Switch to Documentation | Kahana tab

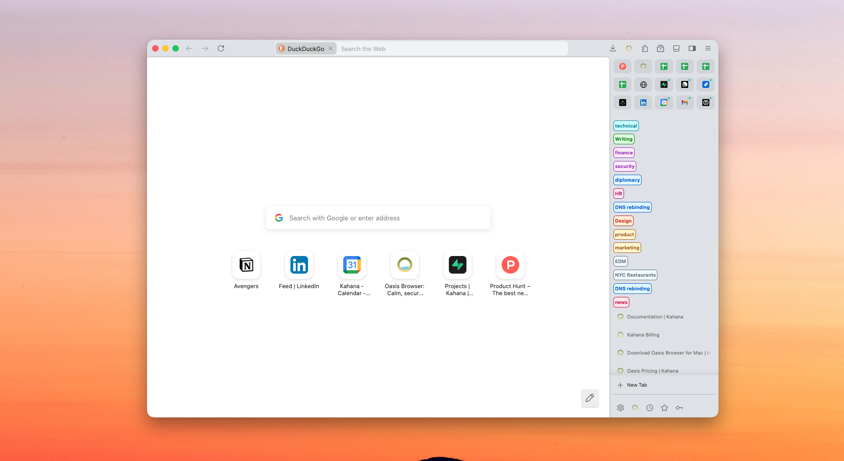pos(664,317)
